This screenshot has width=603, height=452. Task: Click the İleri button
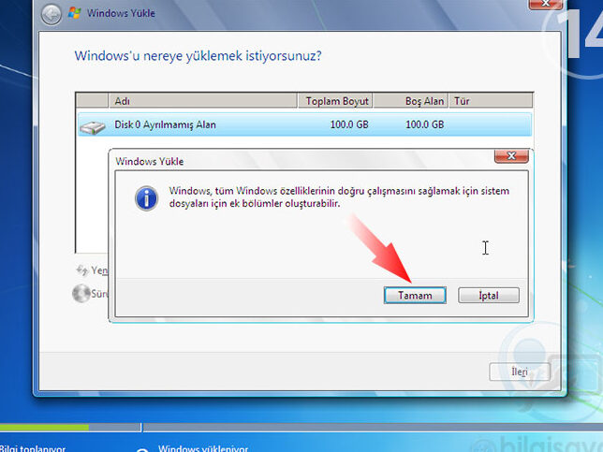[520, 372]
